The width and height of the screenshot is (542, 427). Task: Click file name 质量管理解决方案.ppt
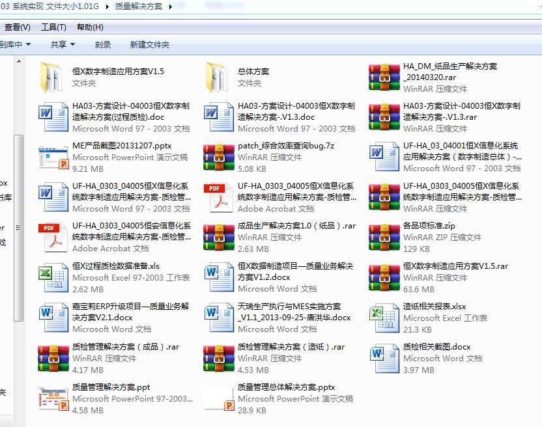[x=111, y=387]
